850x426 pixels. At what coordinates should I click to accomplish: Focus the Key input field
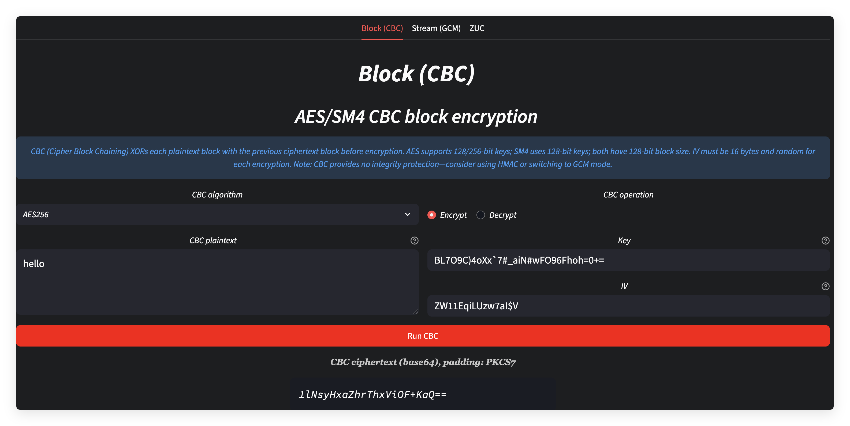(628, 260)
